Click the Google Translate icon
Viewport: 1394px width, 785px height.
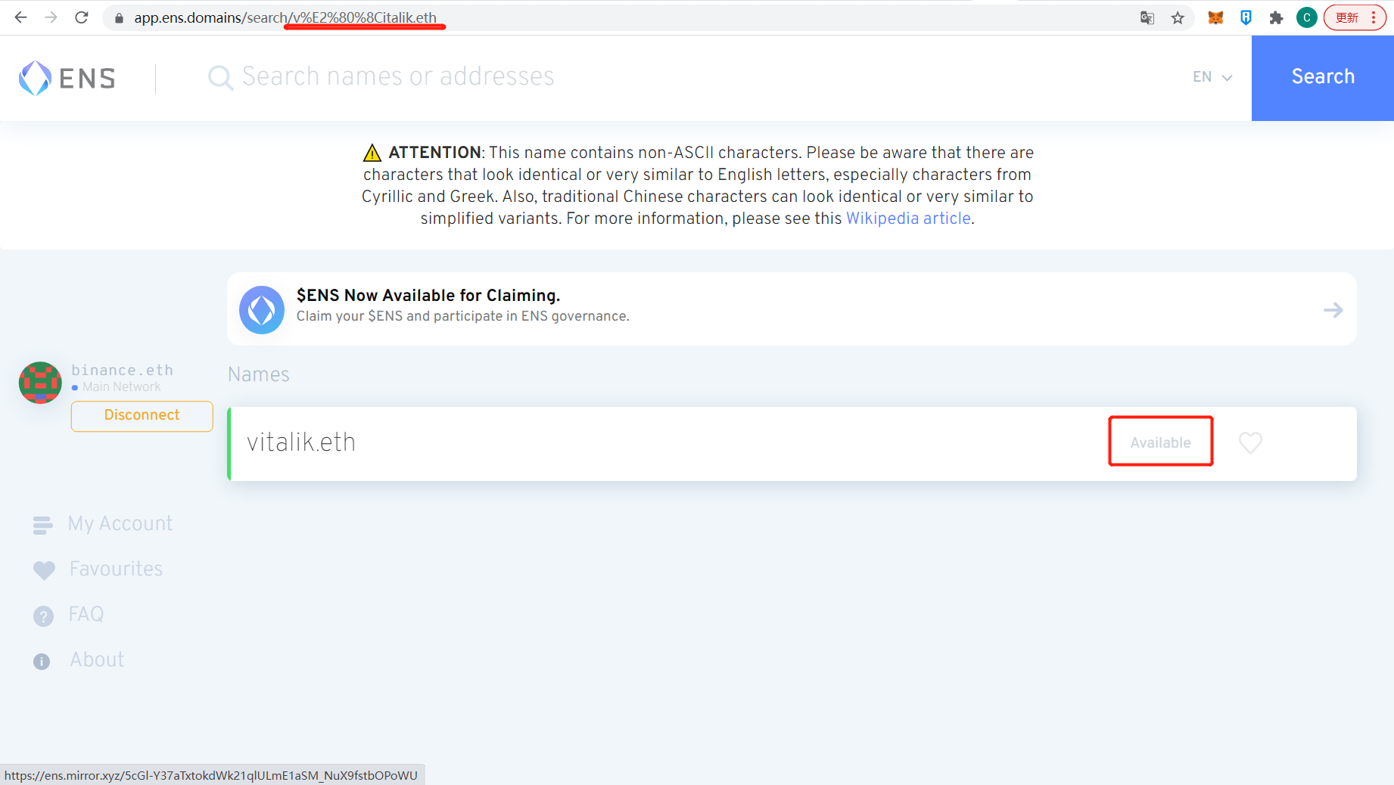coord(1147,17)
